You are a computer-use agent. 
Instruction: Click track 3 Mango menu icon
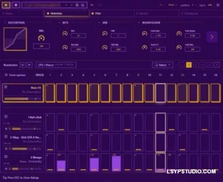click(6, 157)
